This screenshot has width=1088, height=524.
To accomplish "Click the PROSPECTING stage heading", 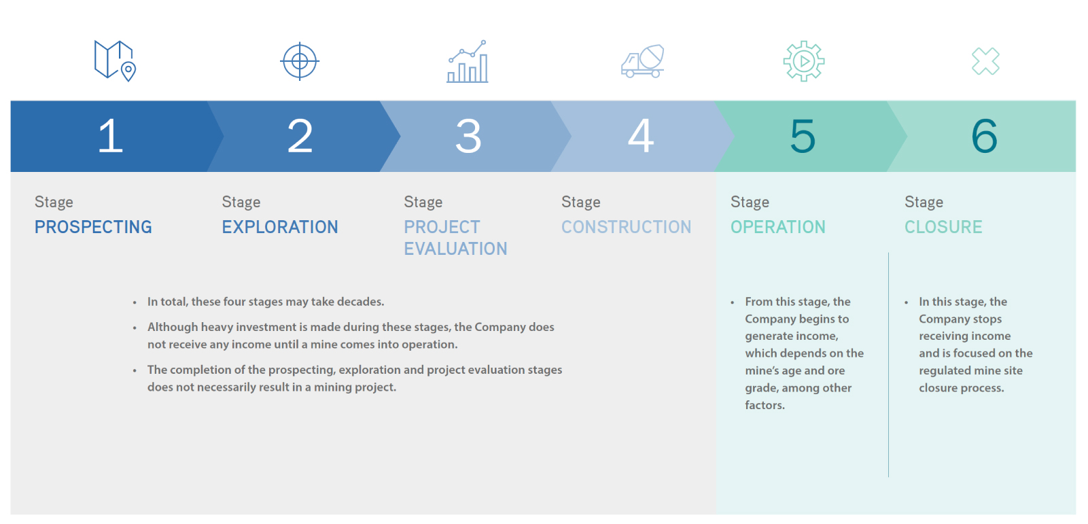I will [x=93, y=227].
